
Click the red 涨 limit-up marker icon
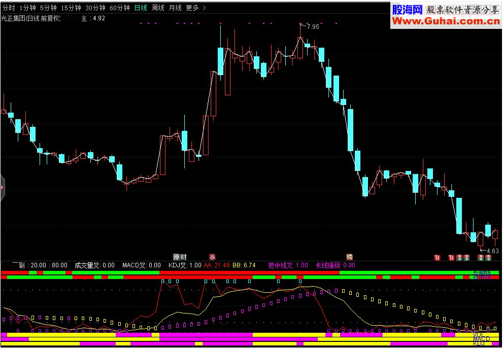click(212, 257)
